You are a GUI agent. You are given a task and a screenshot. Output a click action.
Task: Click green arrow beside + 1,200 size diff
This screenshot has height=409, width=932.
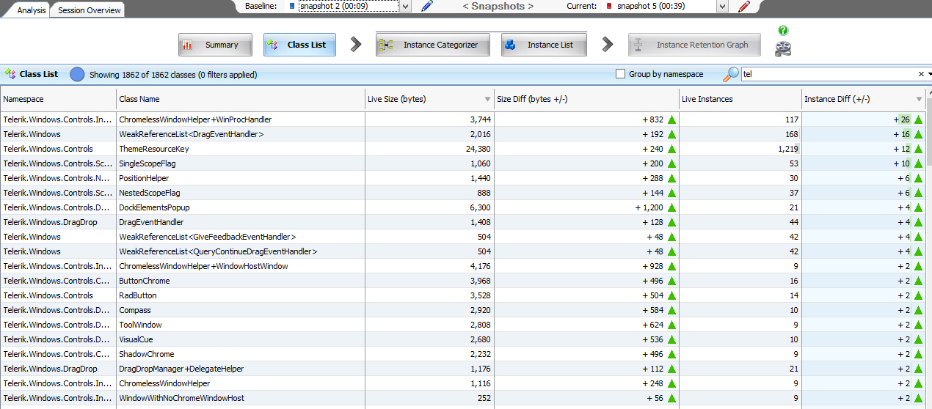[671, 207]
